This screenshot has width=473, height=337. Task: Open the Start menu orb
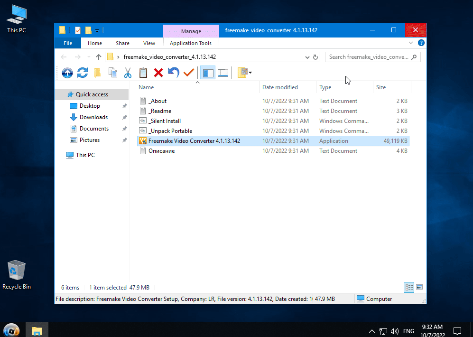[x=11, y=330]
